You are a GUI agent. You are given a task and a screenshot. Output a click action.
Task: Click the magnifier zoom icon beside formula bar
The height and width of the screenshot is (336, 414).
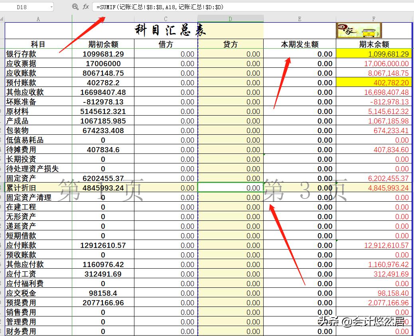76,7
